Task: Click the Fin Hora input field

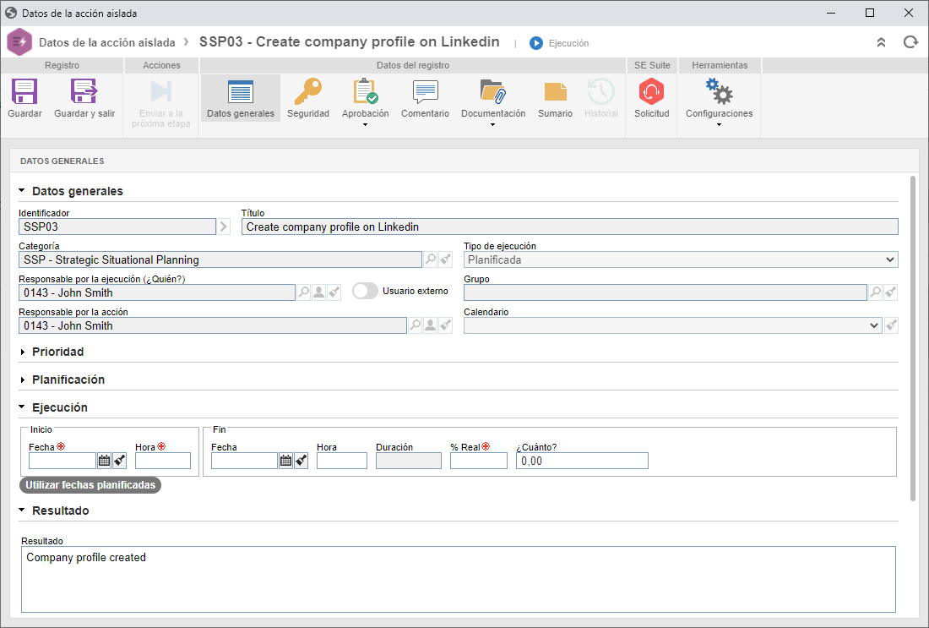Action: [342, 461]
